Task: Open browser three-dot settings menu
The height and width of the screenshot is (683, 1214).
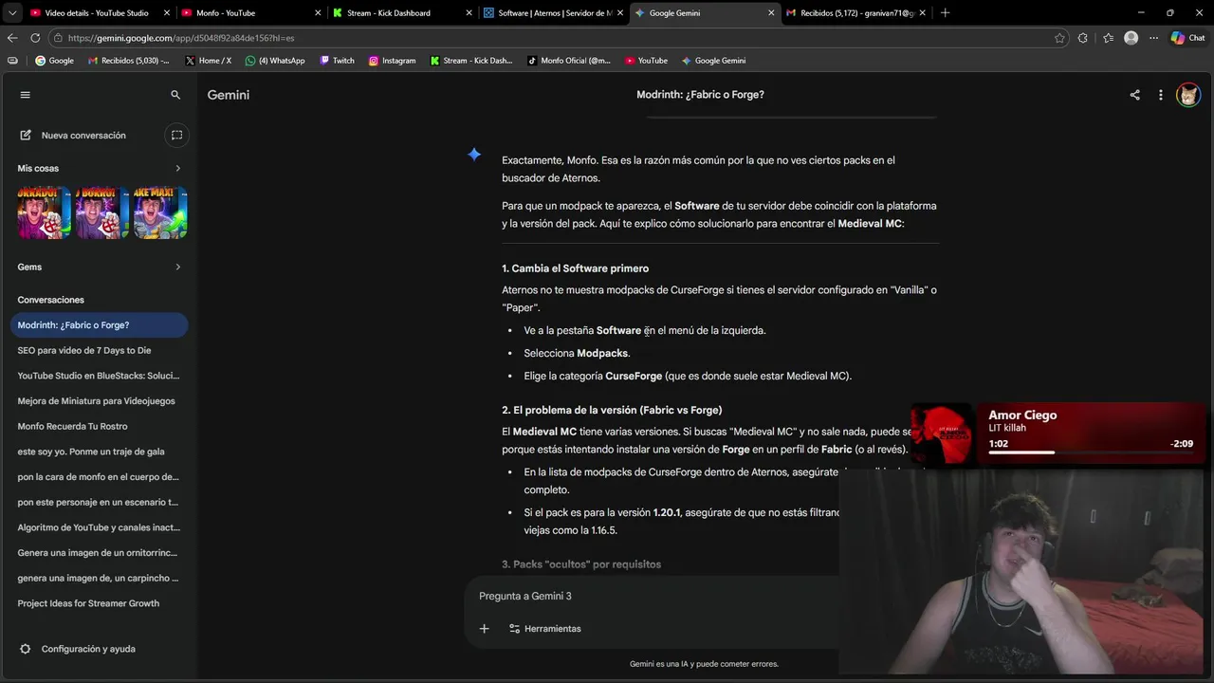Action: point(1153,38)
